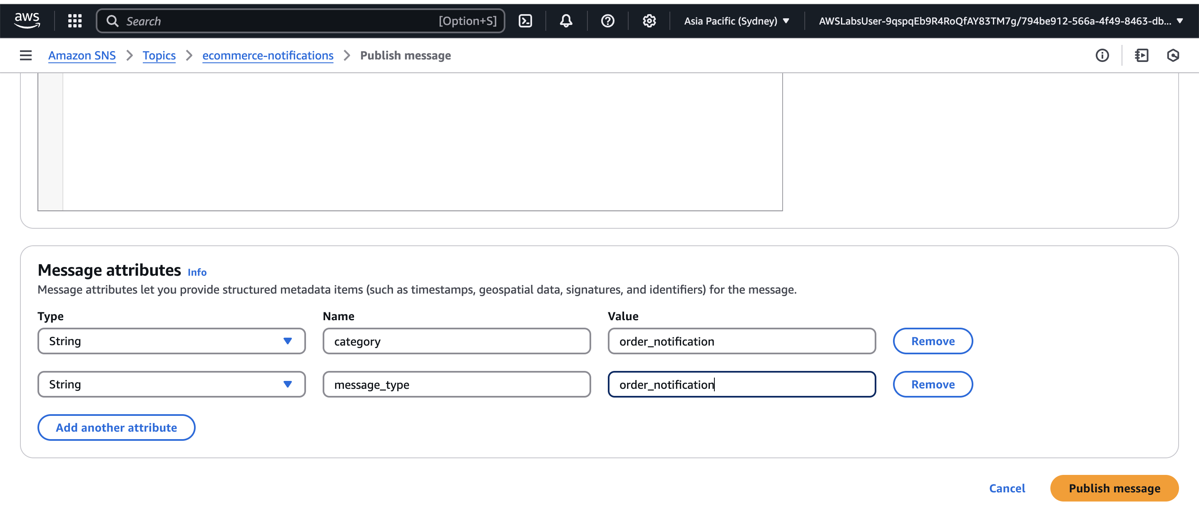The image size is (1199, 509).
Task: Click the message_type row Value field
Action: pos(741,384)
